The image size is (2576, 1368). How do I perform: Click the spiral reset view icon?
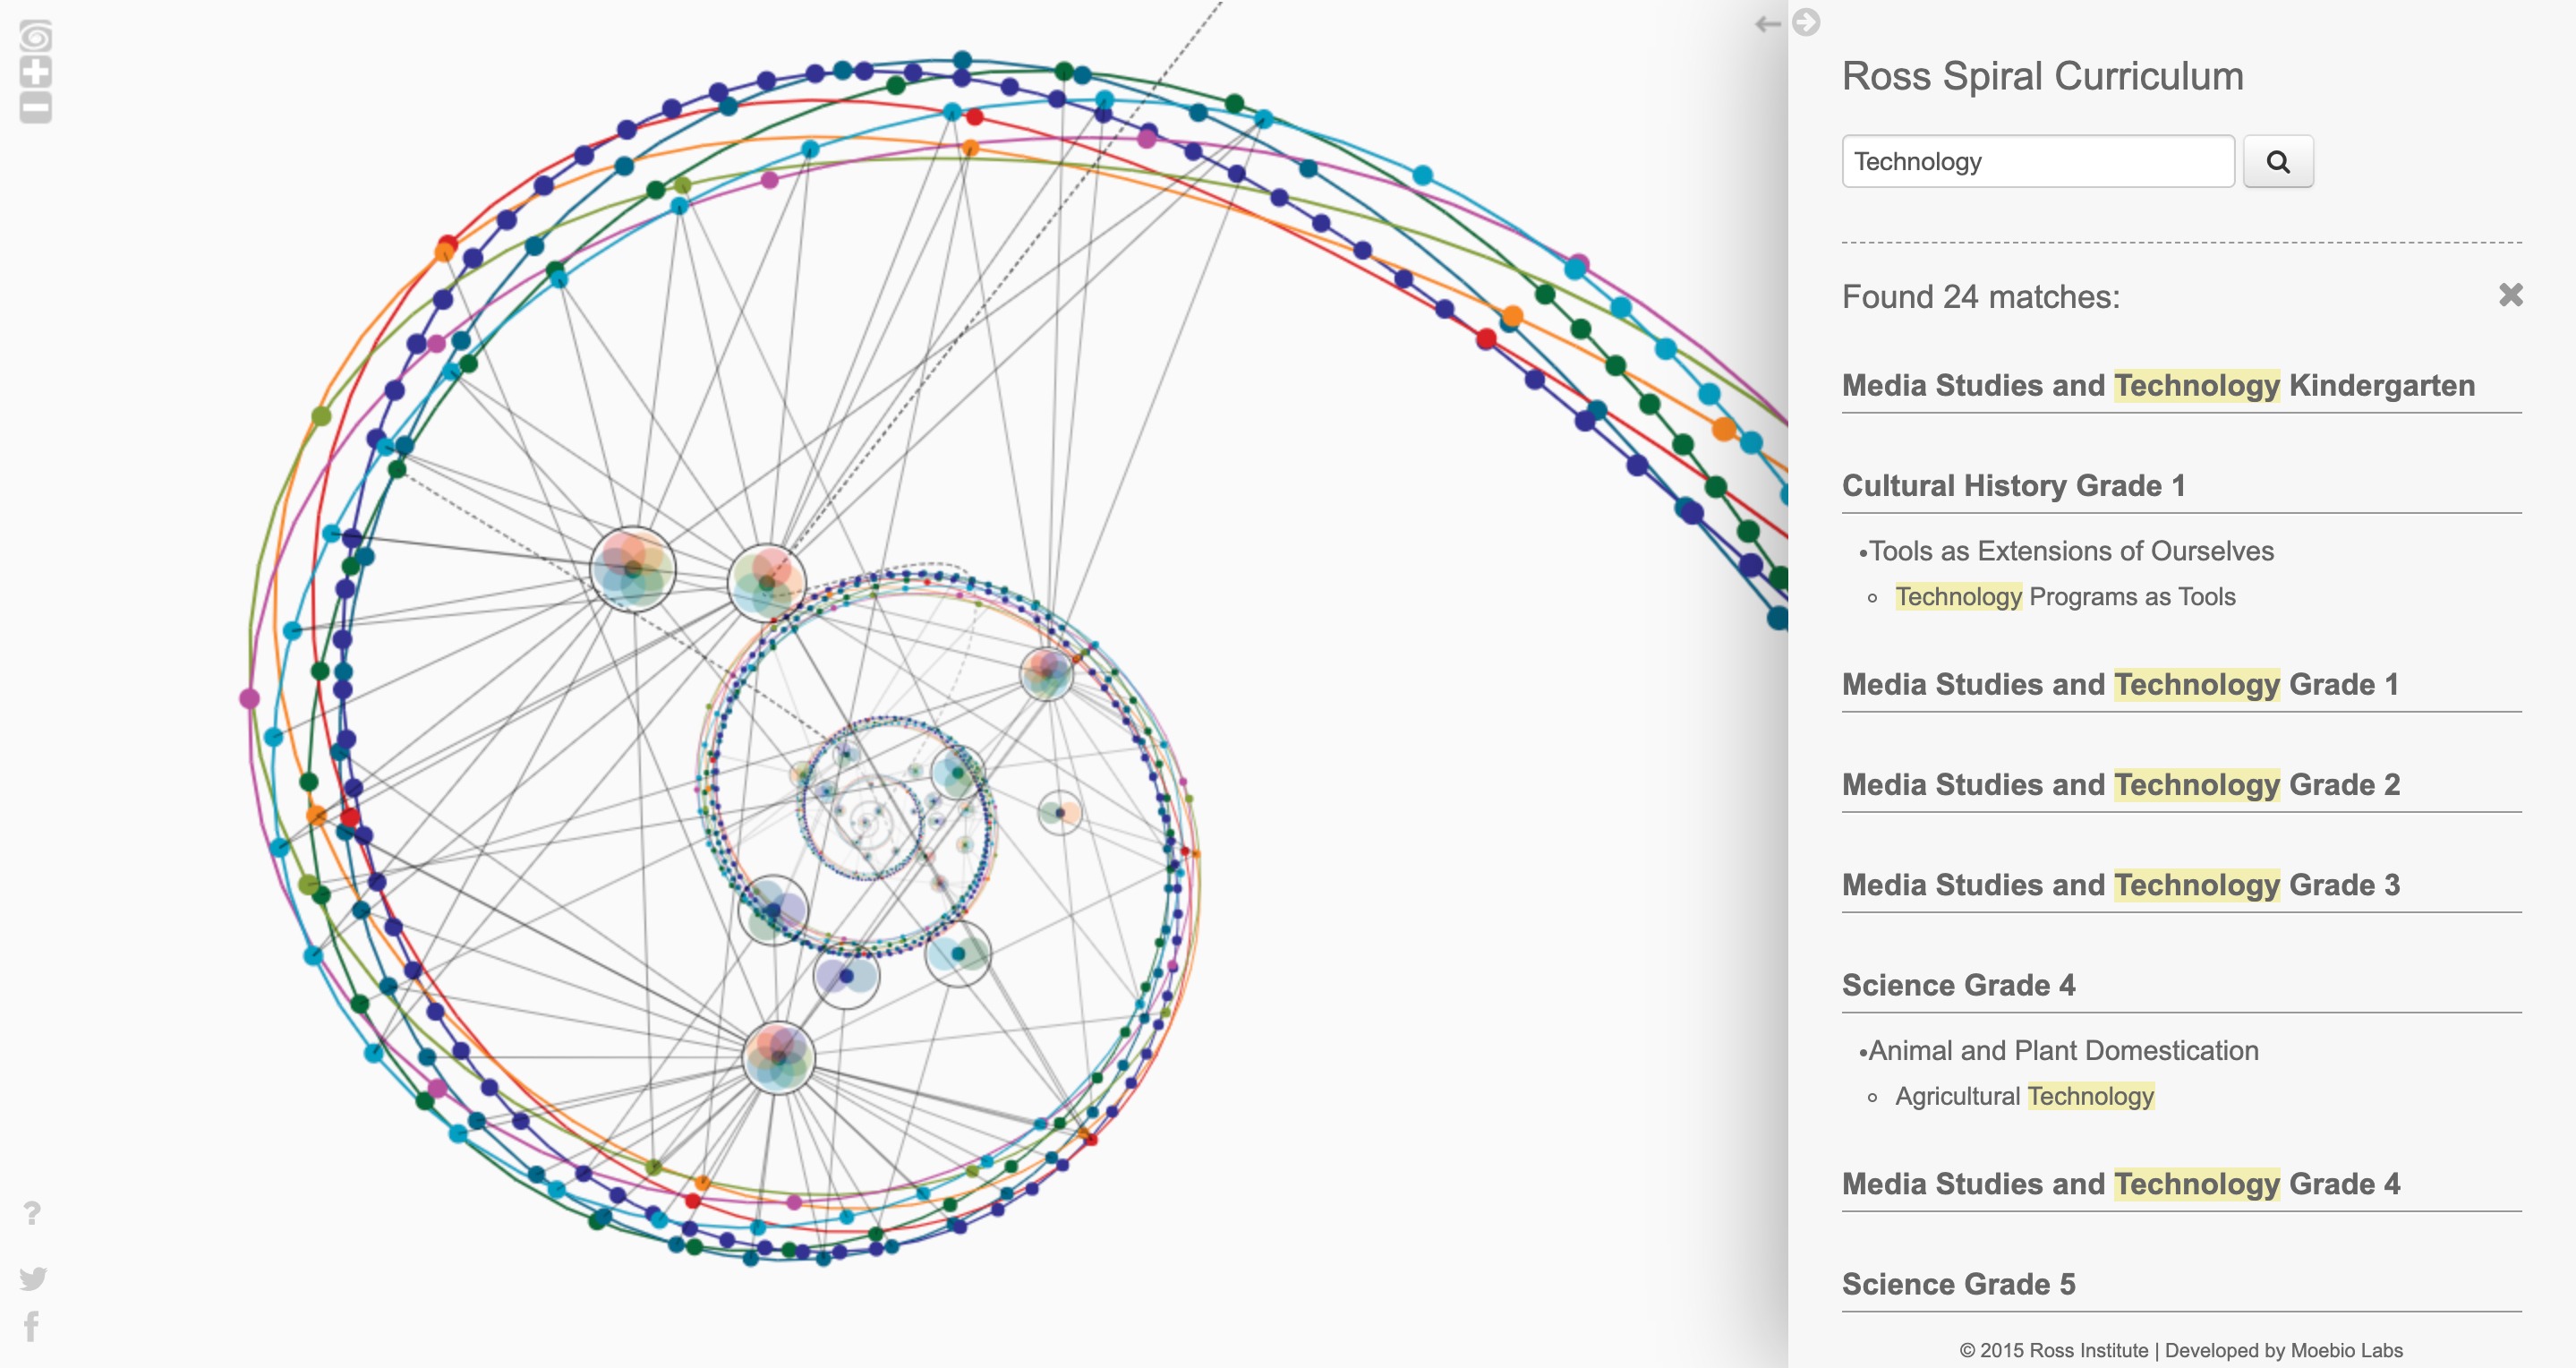(35, 37)
